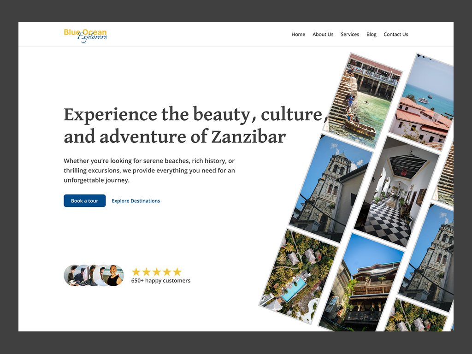This screenshot has height=354, width=472.
Task: Select the rightmost customer avatar
Action: pyautogui.click(x=114, y=275)
